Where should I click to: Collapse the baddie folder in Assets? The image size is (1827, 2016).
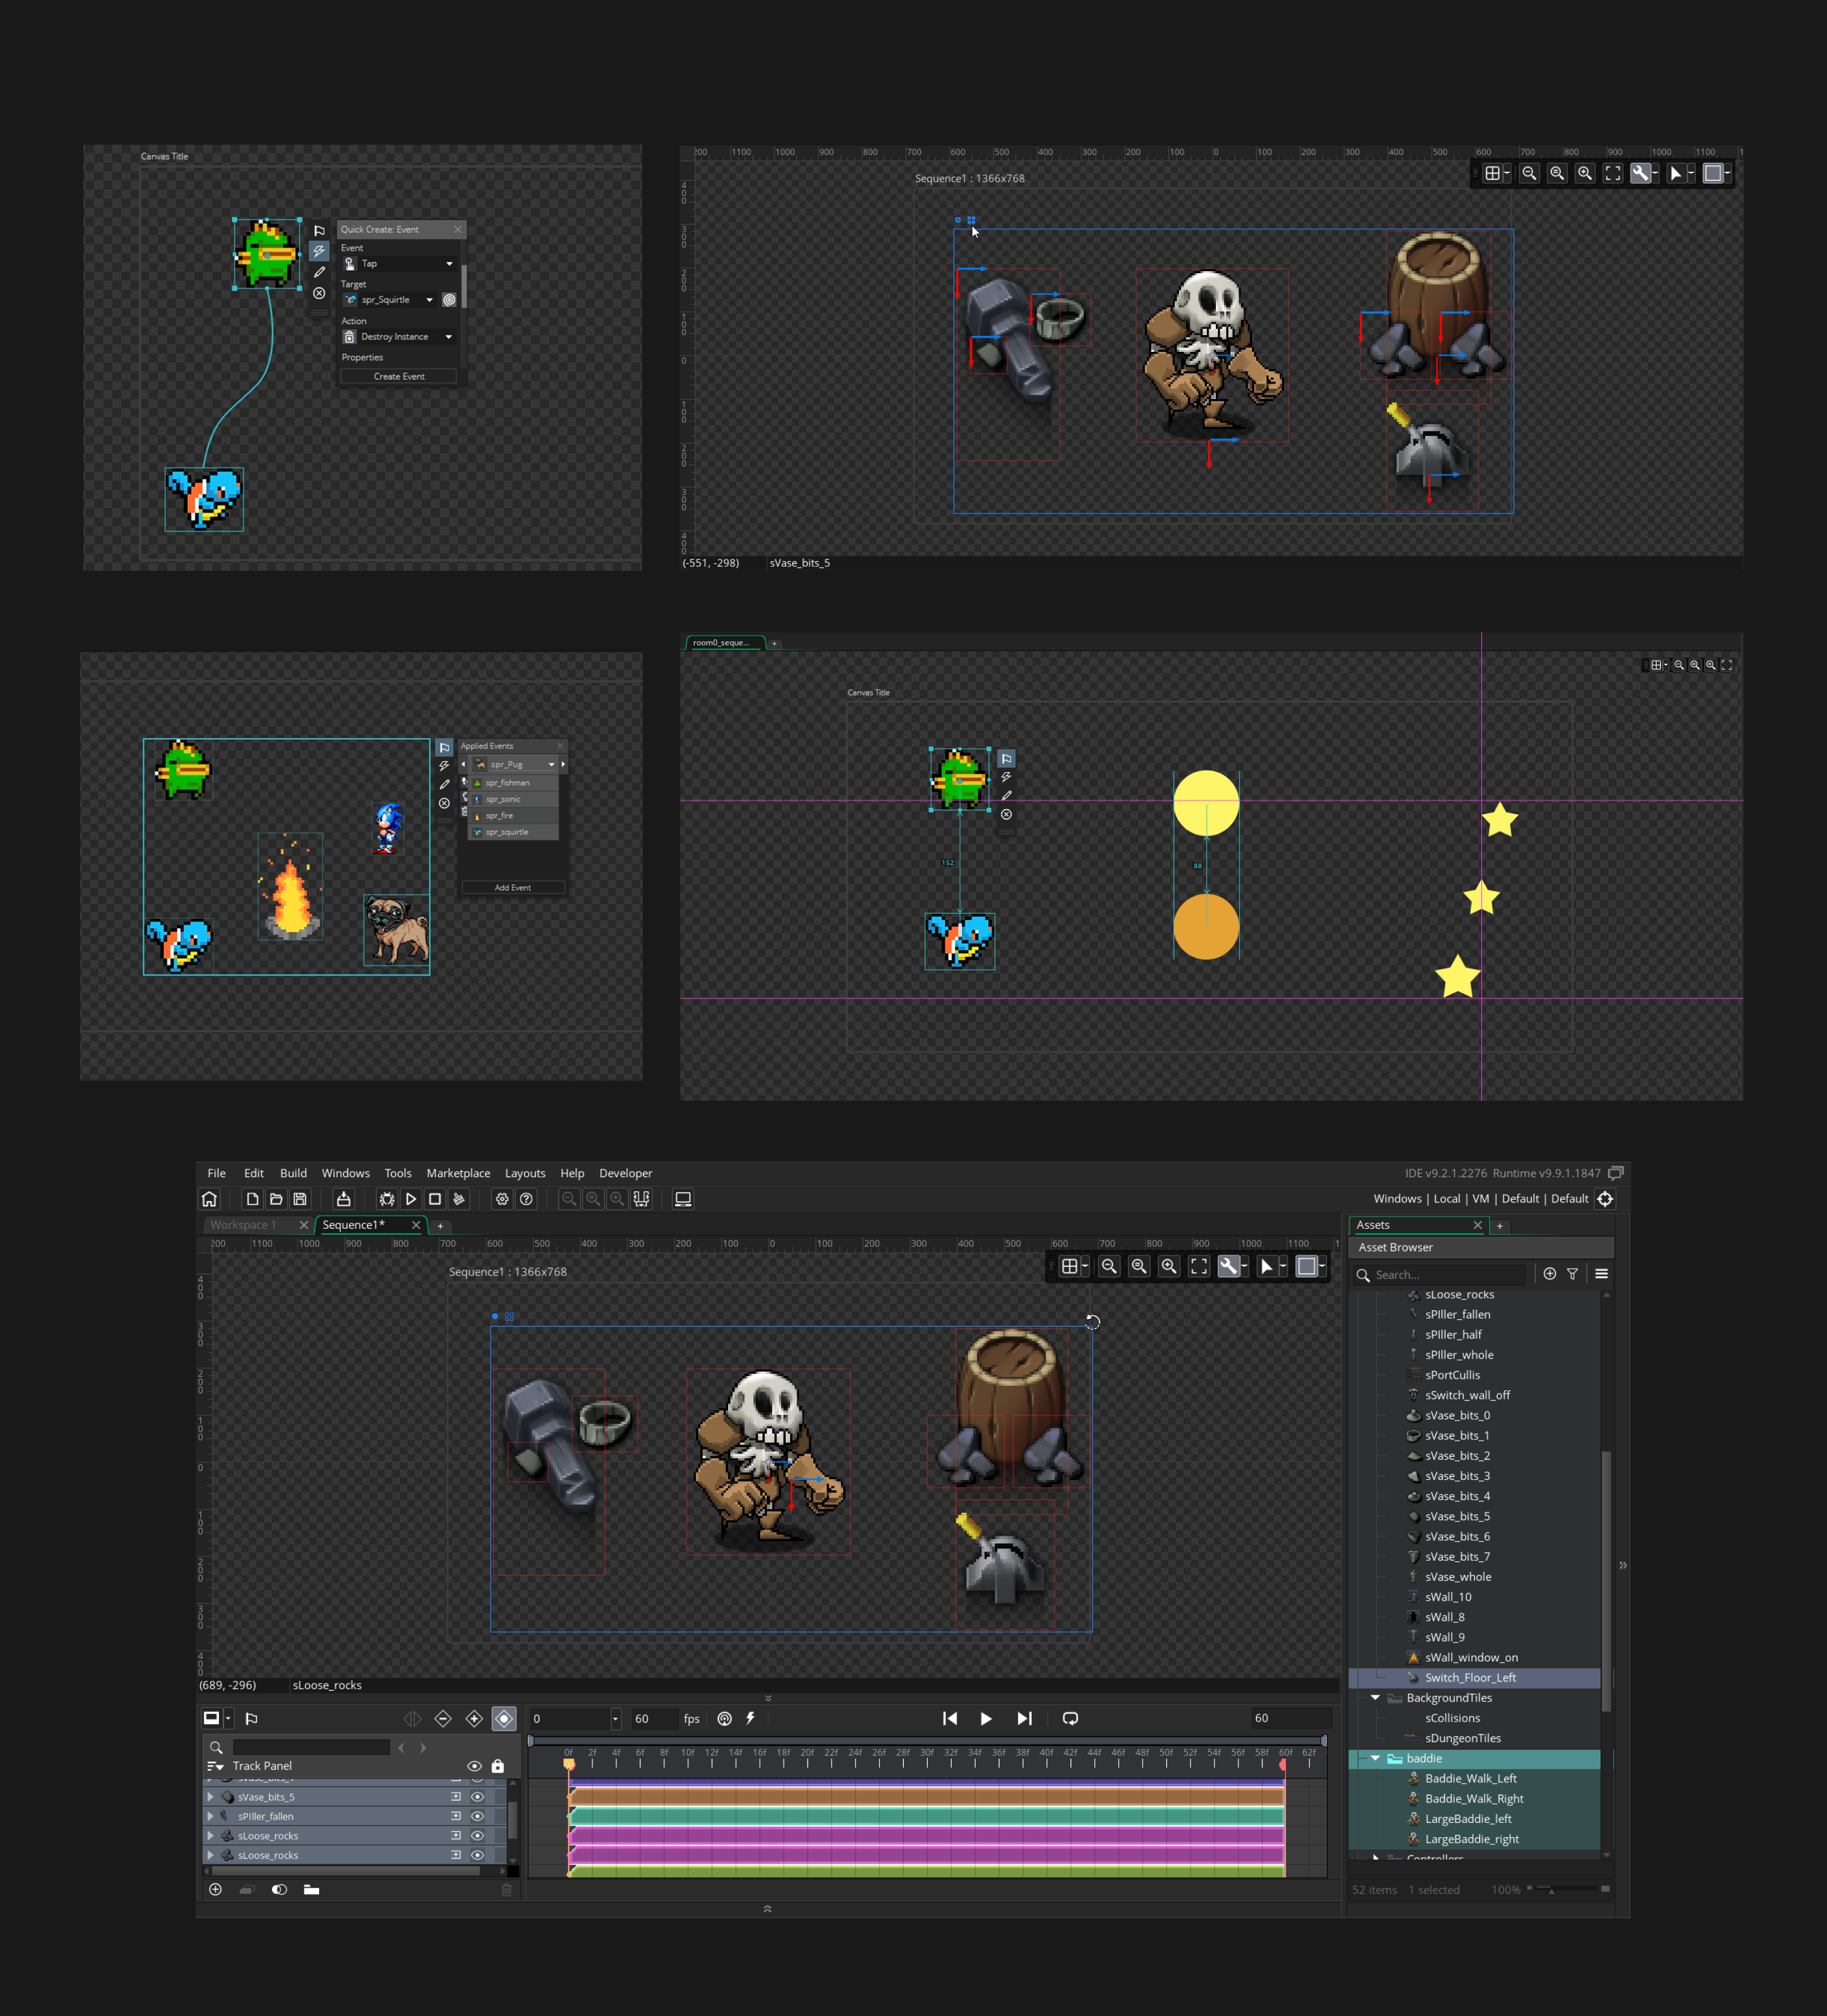[x=1376, y=1758]
